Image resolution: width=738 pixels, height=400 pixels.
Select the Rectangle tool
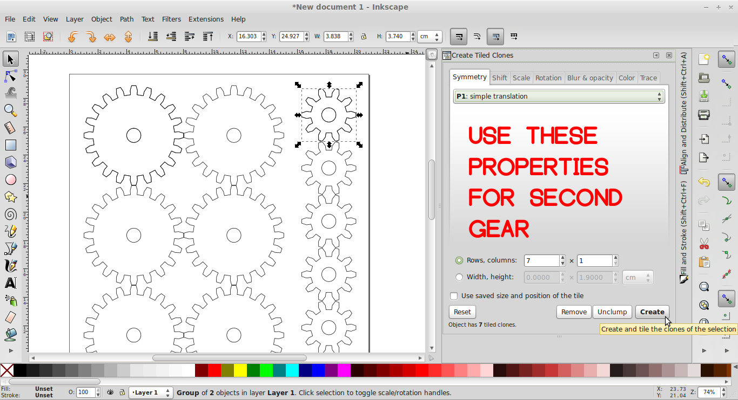(10, 144)
